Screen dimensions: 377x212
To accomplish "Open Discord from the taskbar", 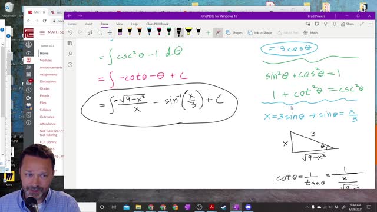I will tap(248, 207).
